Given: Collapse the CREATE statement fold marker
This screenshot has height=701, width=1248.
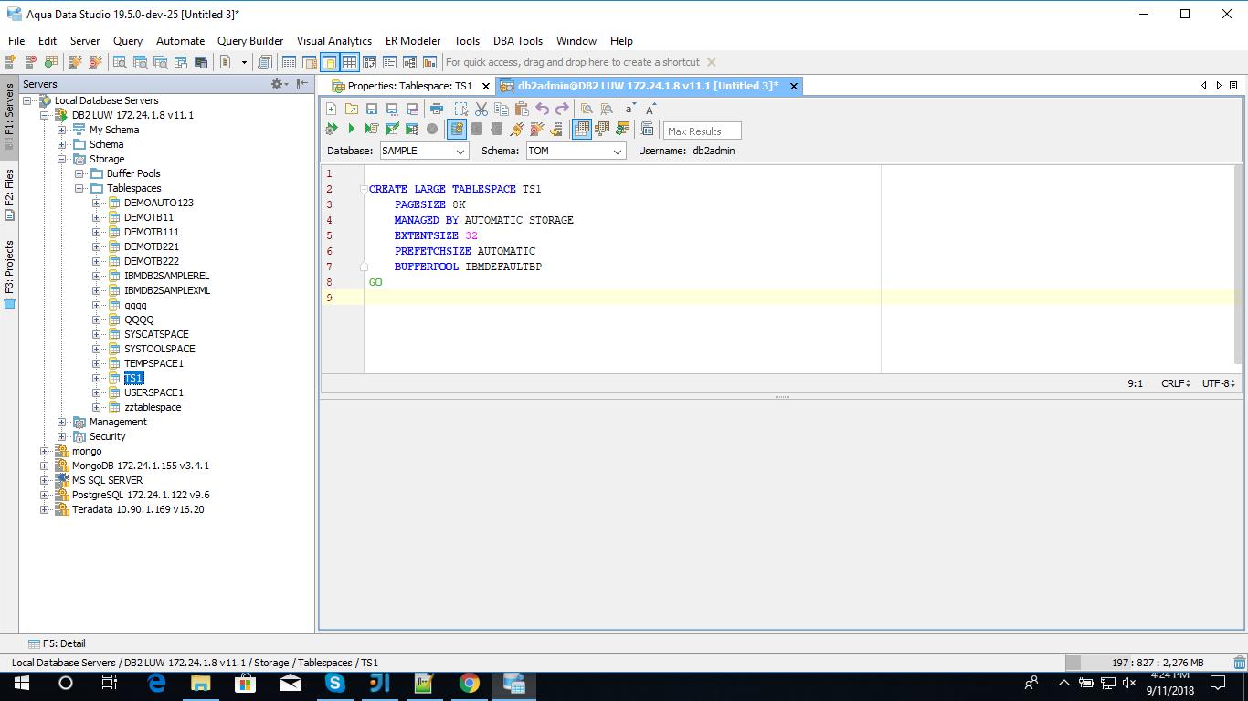Looking at the screenshot, I should (364, 190).
